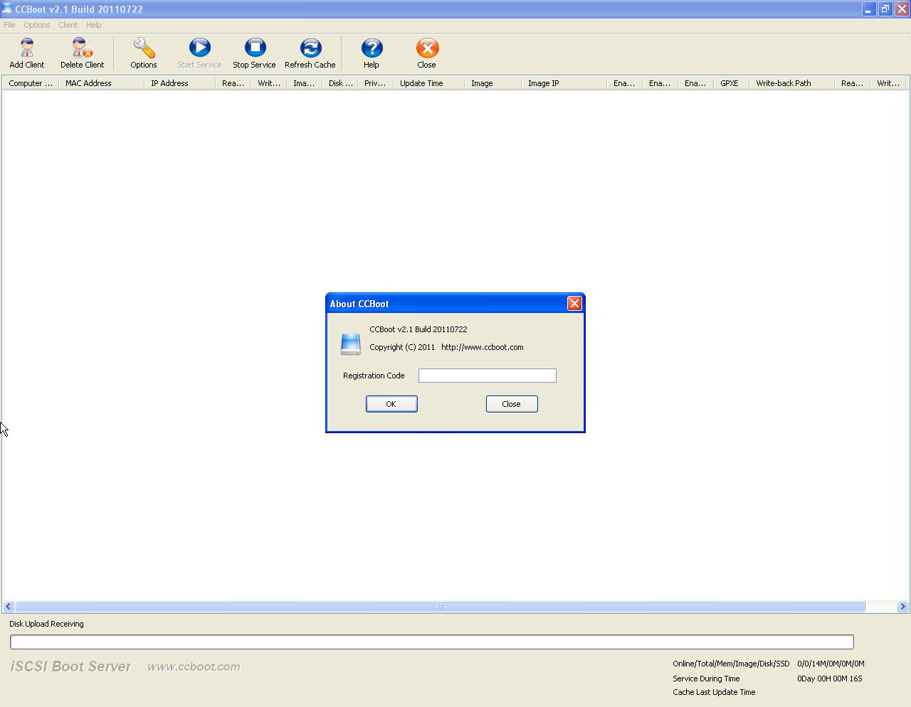Click the Disk Upload Receiving progress bar
Viewport: 911px width, 707px height.
click(x=432, y=642)
